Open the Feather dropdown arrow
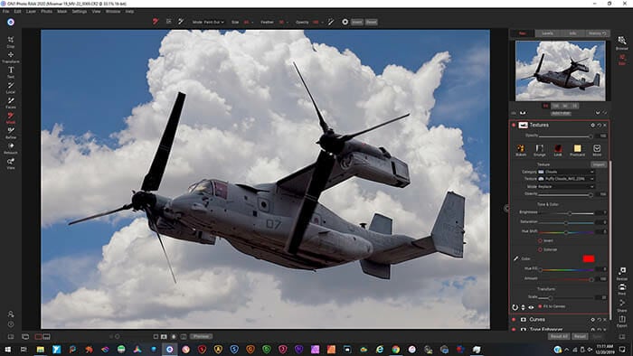633x356 pixels. pyautogui.click(x=288, y=23)
